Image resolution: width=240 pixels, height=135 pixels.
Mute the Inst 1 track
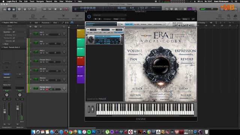click(x=41, y=35)
